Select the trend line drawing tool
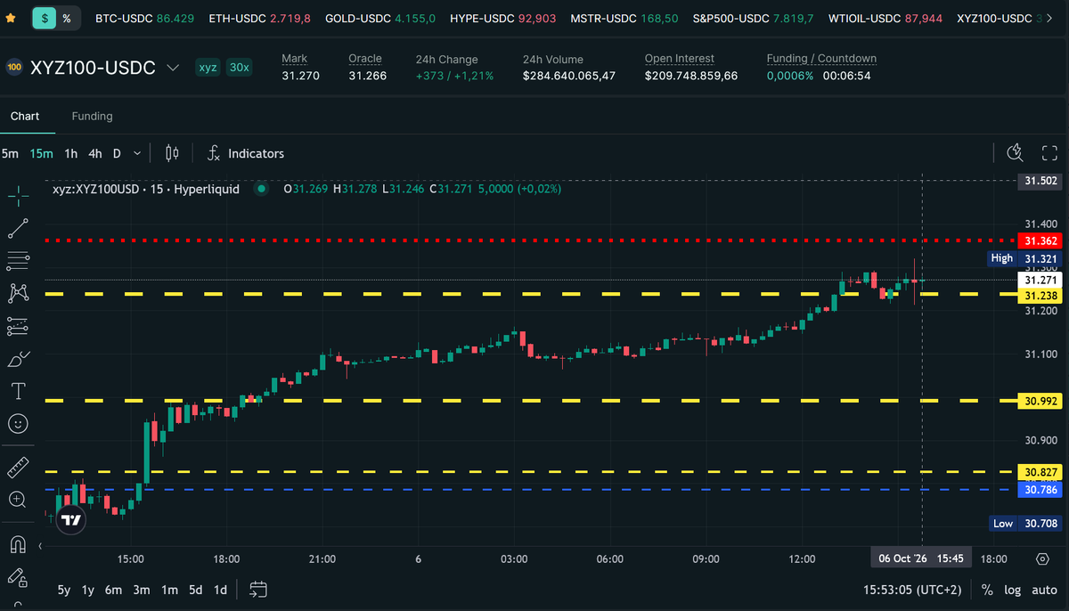Image resolution: width=1069 pixels, height=611 pixels. pyautogui.click(x=17, y=229)
